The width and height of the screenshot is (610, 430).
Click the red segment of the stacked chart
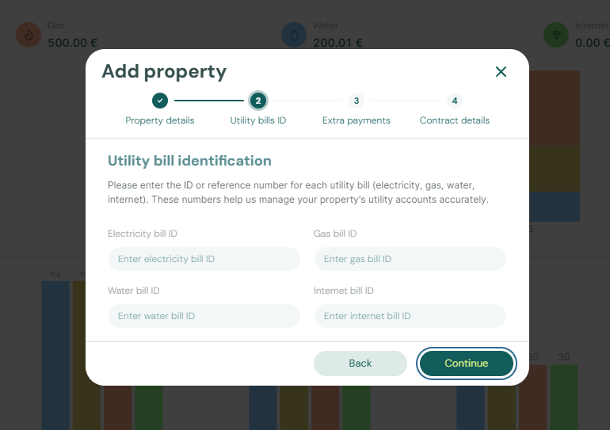[x=554, y=107]
